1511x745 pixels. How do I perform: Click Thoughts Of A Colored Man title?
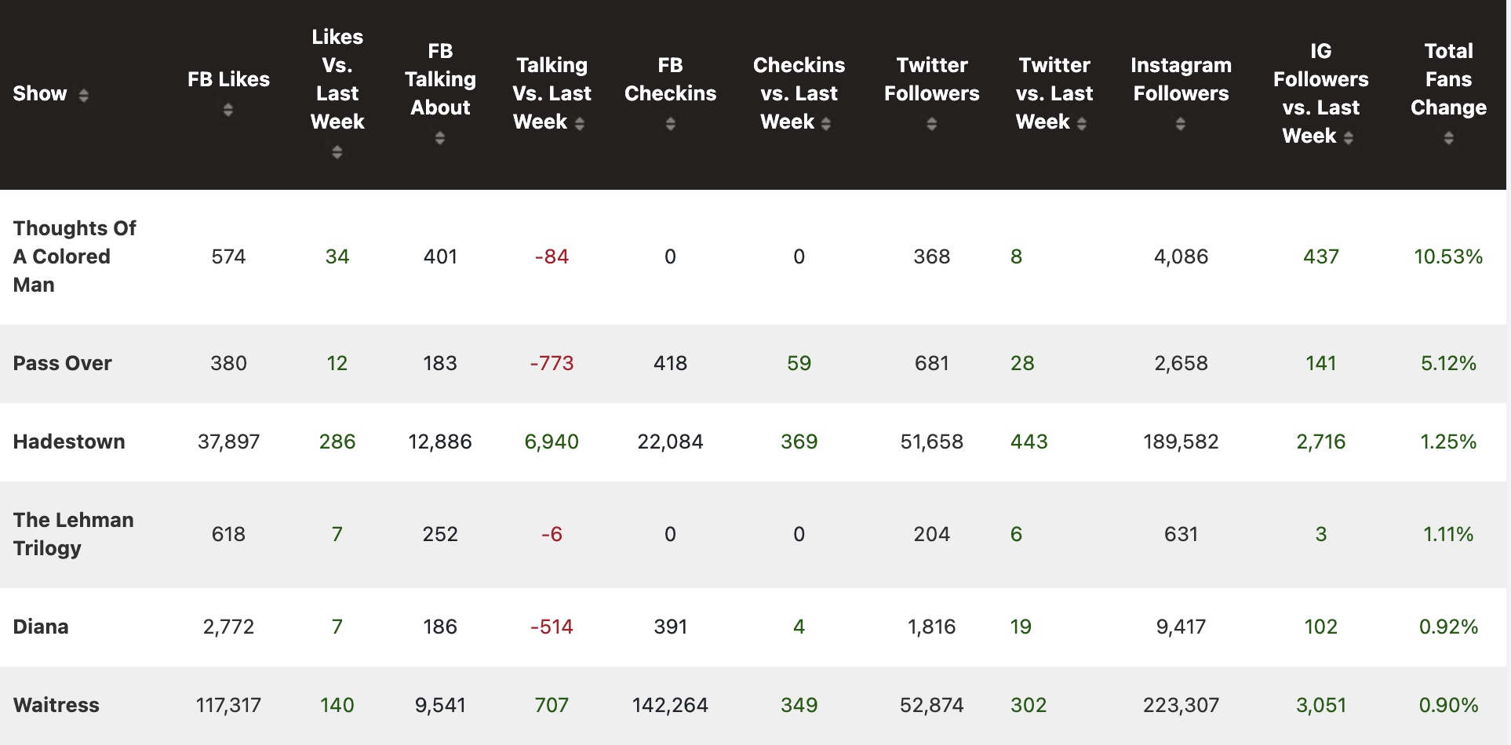point(75,256)
